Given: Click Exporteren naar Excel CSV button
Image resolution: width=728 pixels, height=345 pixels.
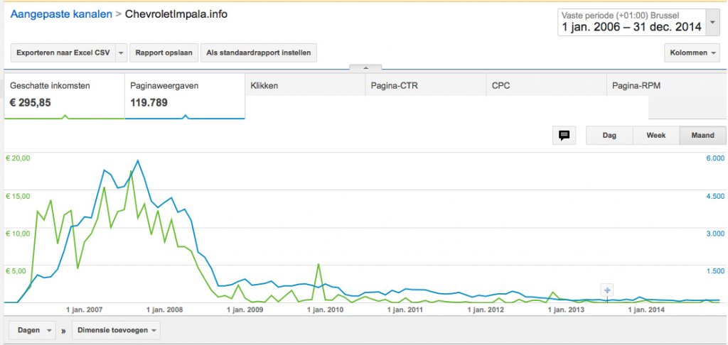Looking at the screenshot, I should [x=63, y=53].
